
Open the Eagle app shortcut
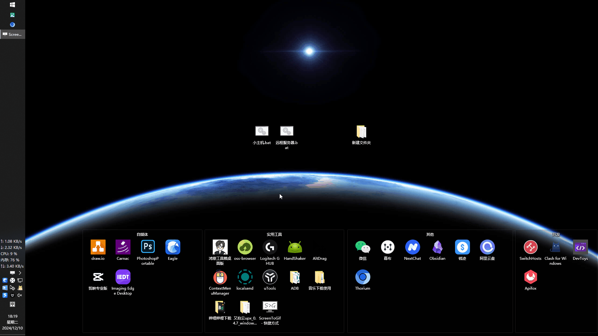tap(173, 250)
